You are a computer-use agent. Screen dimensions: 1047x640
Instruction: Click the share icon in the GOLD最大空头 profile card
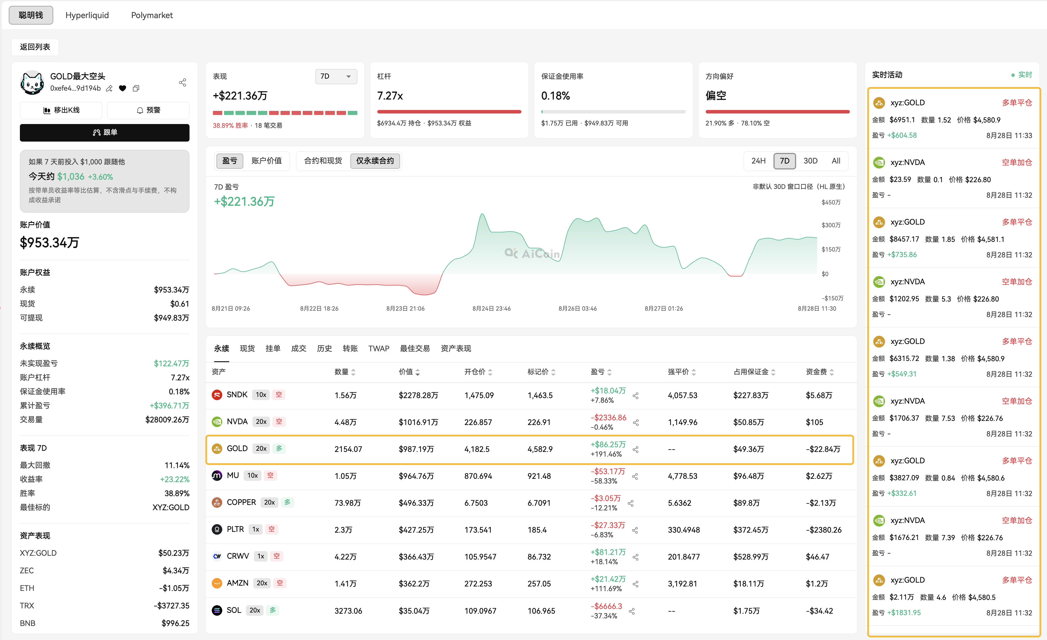183,82
